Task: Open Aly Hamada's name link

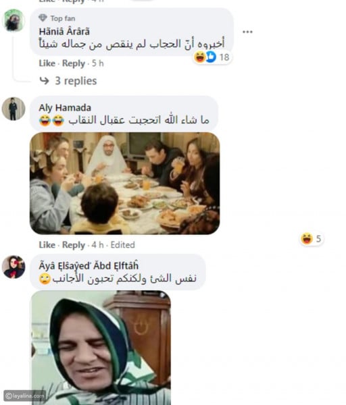Action: click(65, 108)
